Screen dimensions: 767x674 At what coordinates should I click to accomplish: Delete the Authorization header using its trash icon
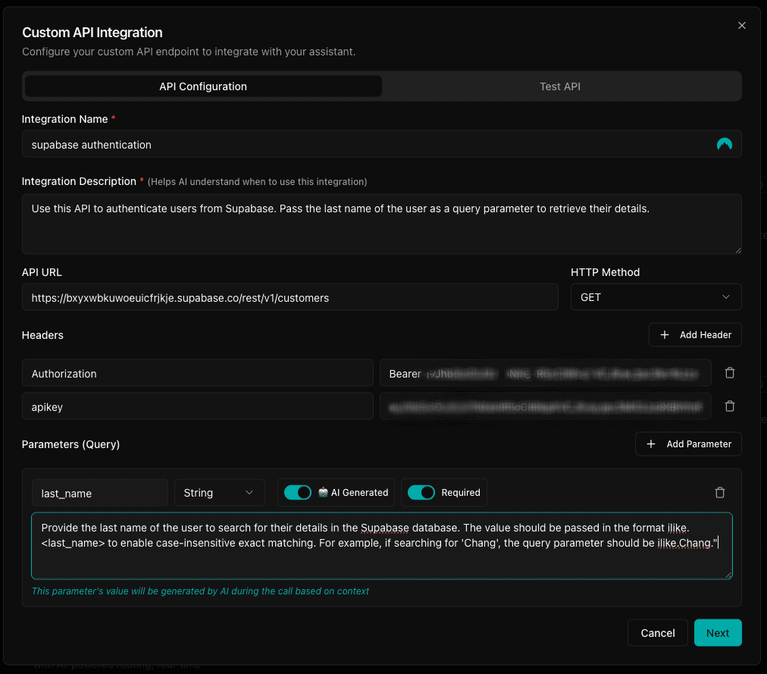click(x=729, y=372)
